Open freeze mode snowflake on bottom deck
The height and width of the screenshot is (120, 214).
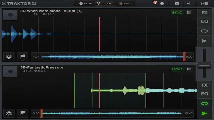click(x=9, y=113)
